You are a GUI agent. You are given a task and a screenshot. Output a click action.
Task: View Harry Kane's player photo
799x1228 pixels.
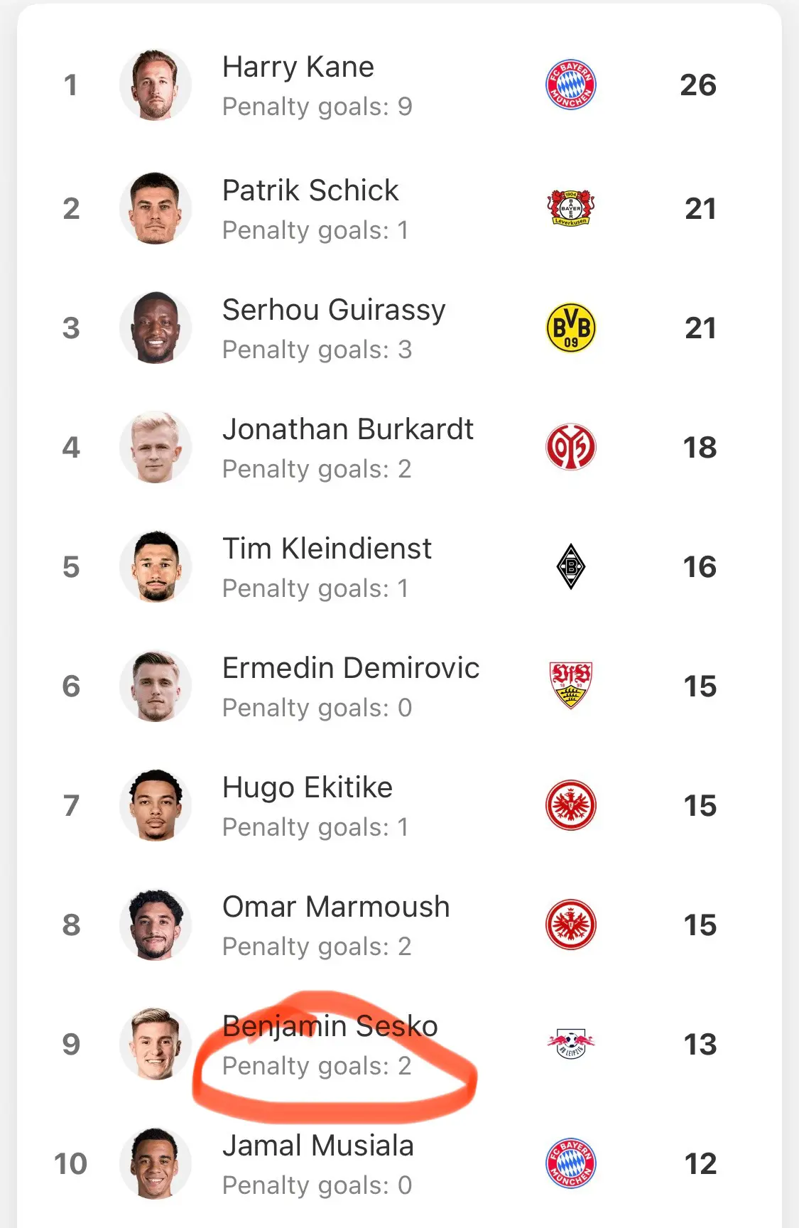[156, 85]
